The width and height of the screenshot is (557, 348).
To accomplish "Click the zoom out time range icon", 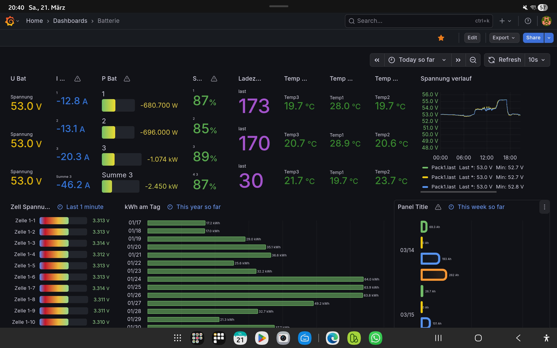I will pyautogui.click(x=473, y=60).
